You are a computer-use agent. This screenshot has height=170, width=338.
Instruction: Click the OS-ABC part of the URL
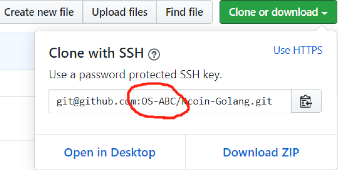(158, 101)
